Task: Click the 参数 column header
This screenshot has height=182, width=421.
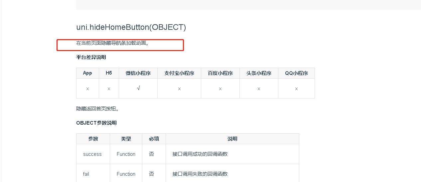Action: click(x=93, y=139)
